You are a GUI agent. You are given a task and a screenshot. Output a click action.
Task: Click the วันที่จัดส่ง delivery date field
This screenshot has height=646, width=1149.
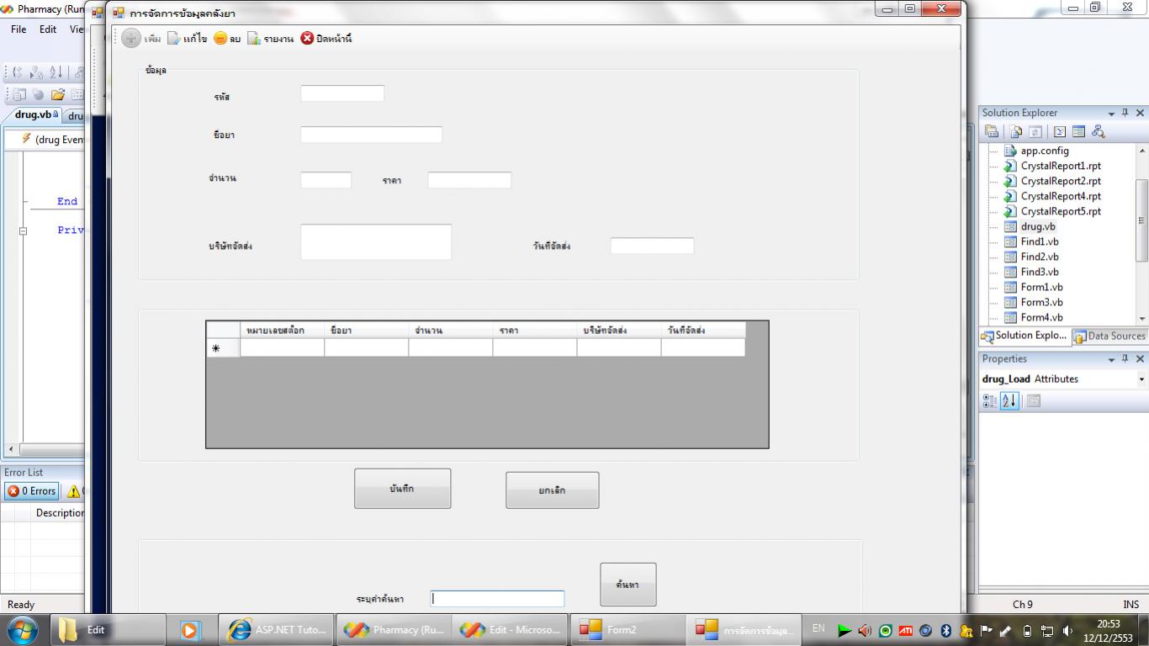coord(652,246)
